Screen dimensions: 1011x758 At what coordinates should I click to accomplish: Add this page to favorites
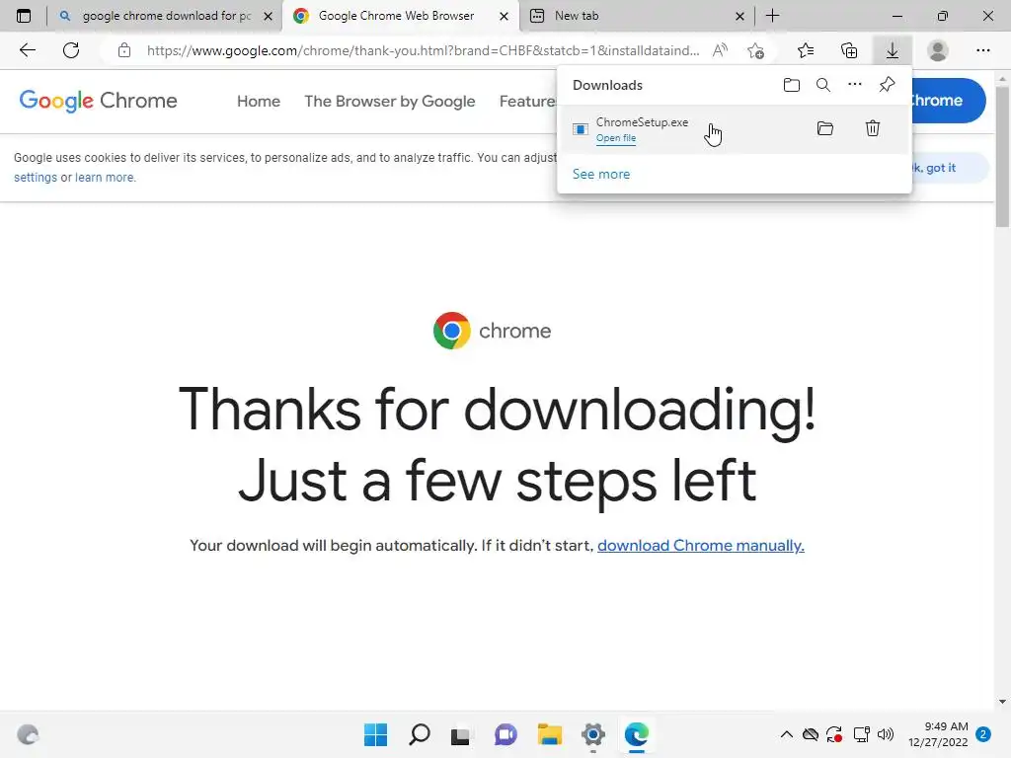coord(755,50)
